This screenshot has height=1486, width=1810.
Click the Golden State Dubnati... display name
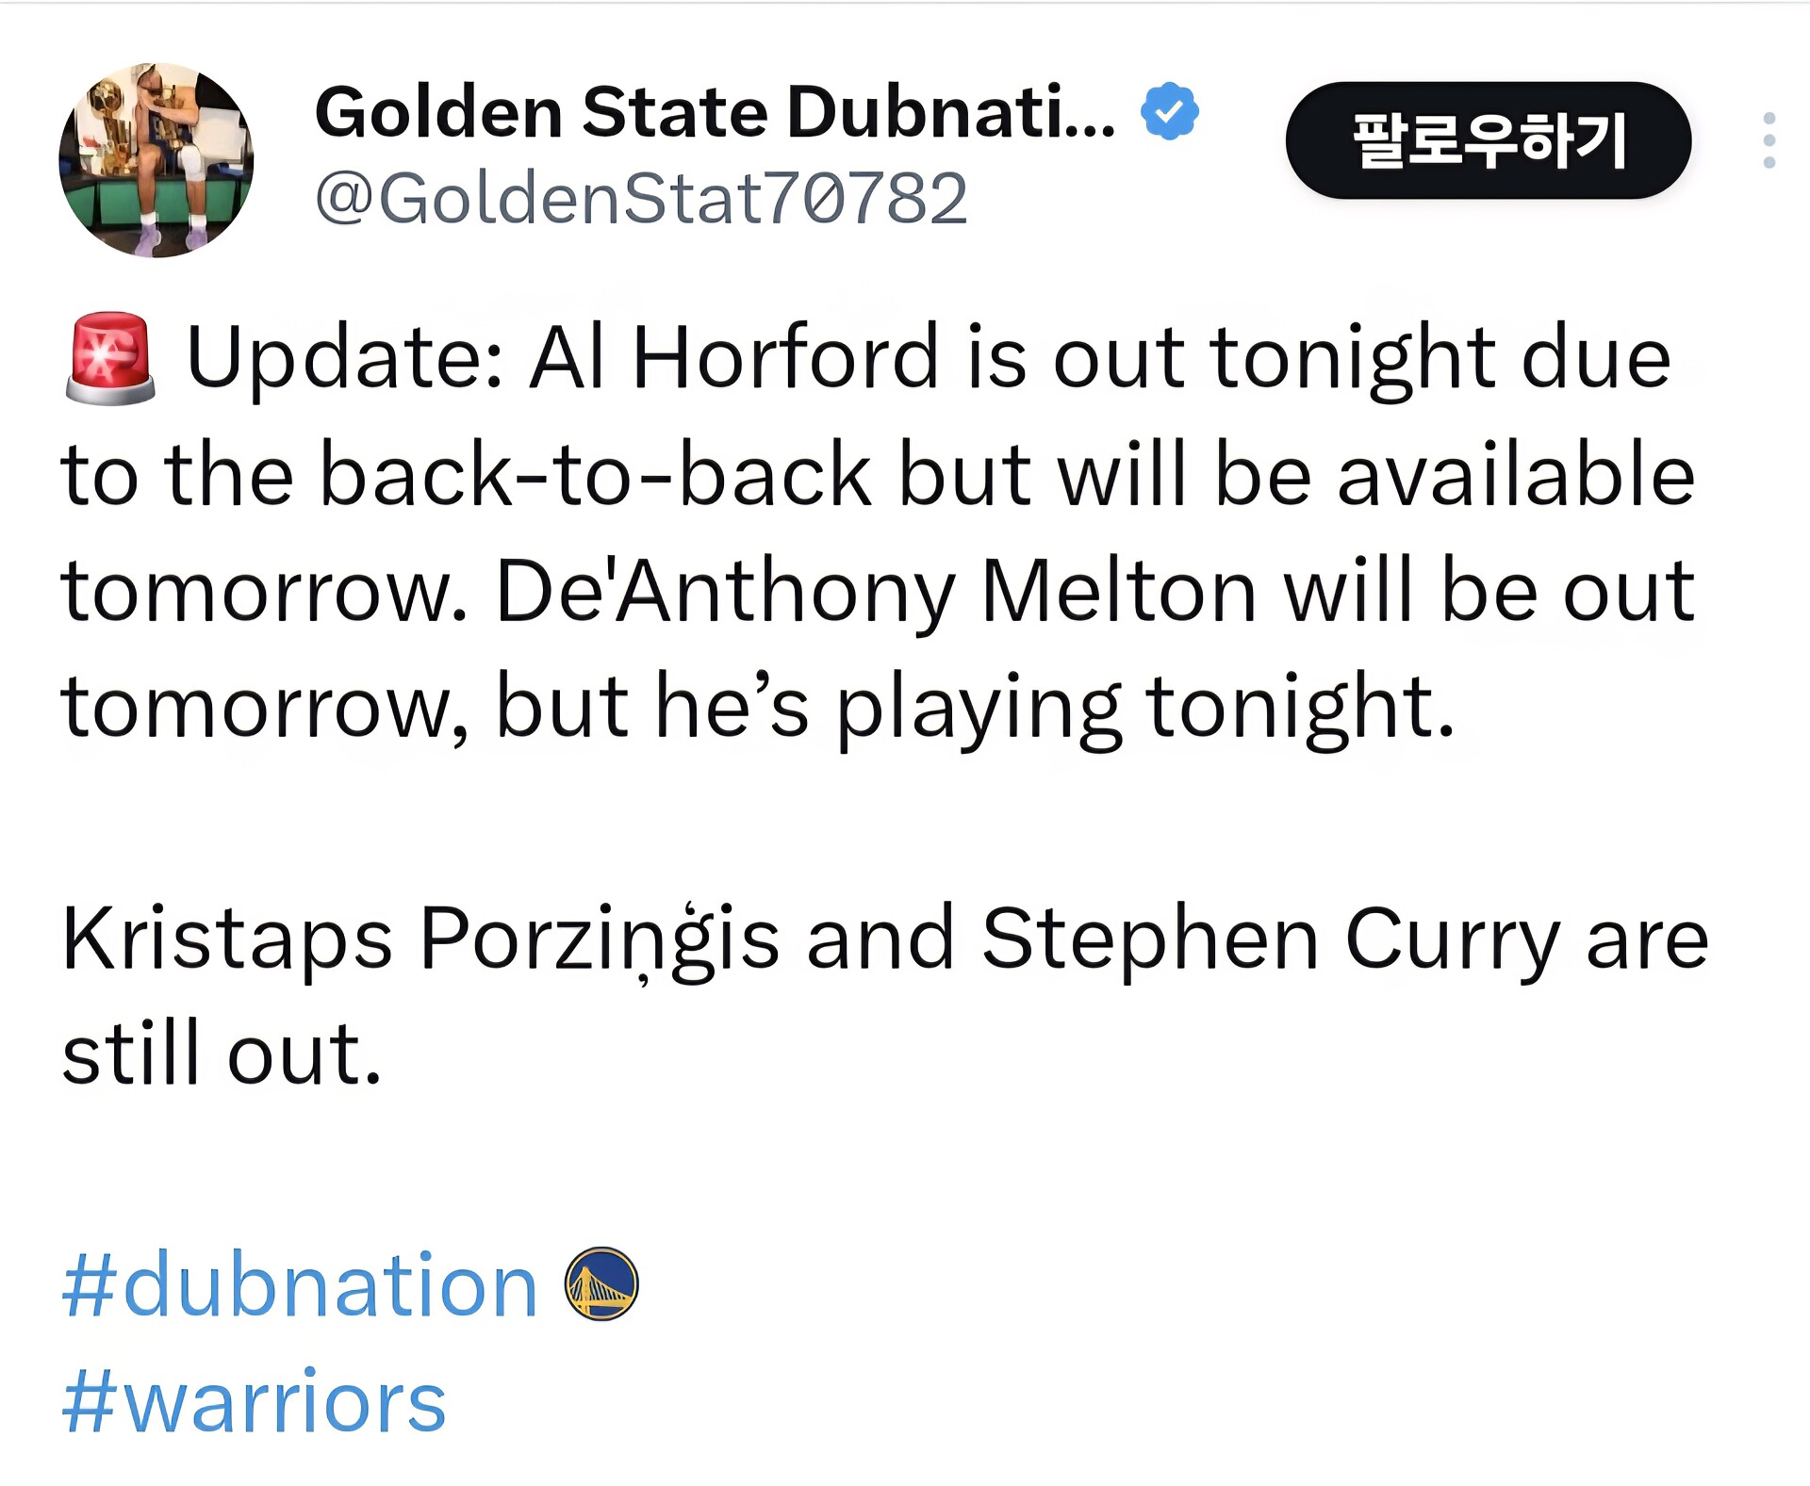coord(715,111)
